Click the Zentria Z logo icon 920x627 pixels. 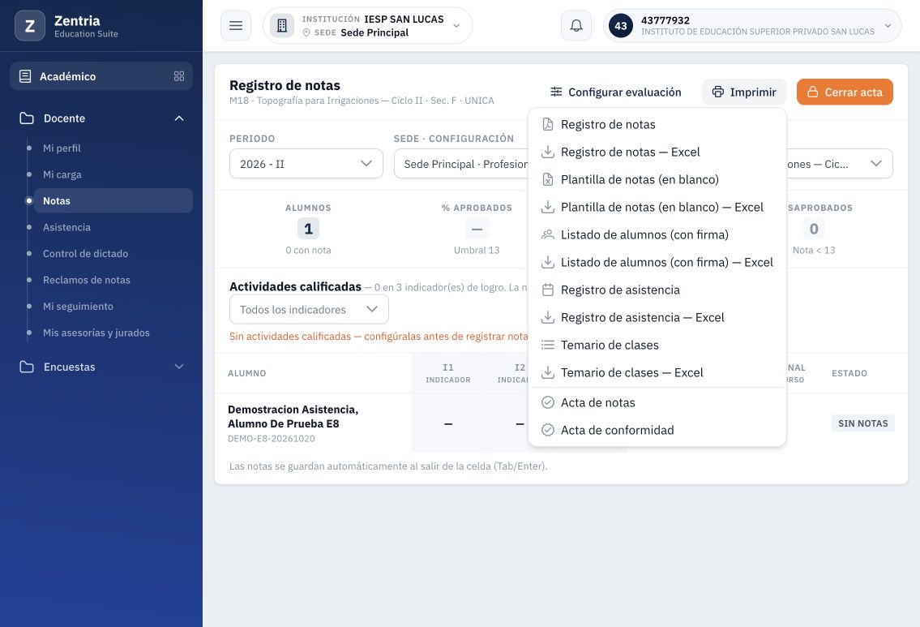coord(30,26)
